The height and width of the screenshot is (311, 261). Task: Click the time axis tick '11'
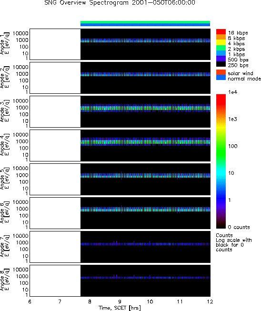180,301
